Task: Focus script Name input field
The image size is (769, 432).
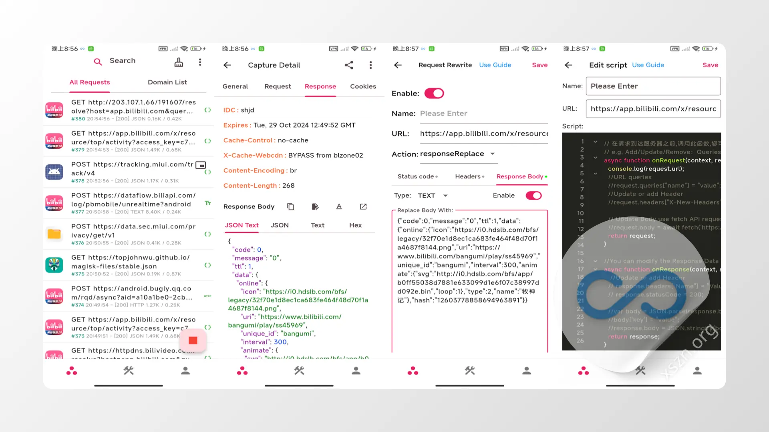Action: click(x=653, y=86)
